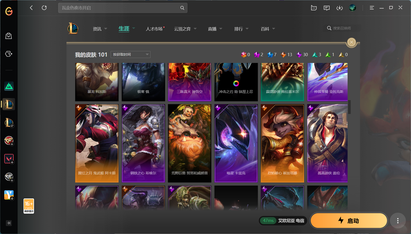The width and height of the screenshot is (411, 234).
Task: Switch to the 生涯 tab
Action: pyautogui.click(x=124, y=29)
